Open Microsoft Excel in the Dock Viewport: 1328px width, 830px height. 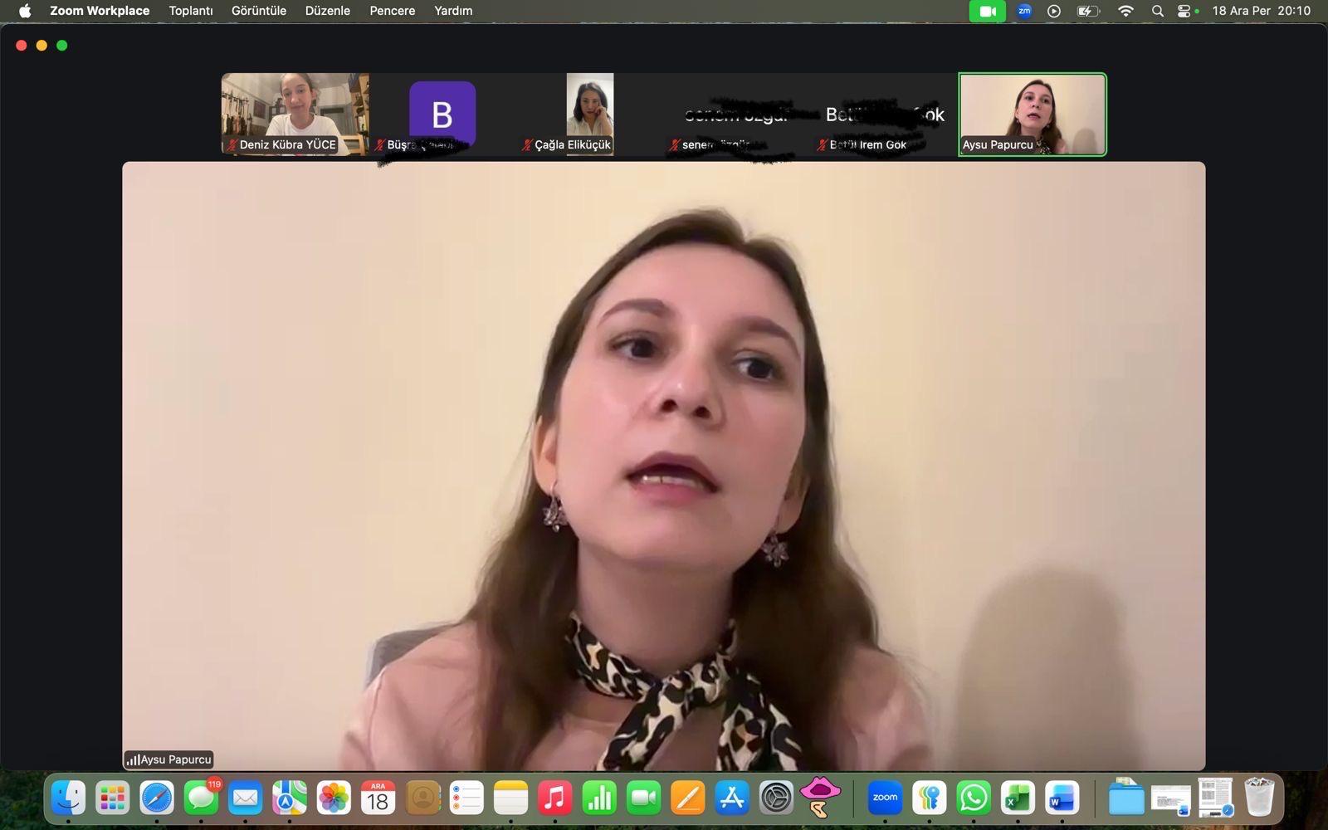(x=1018, y=798)
